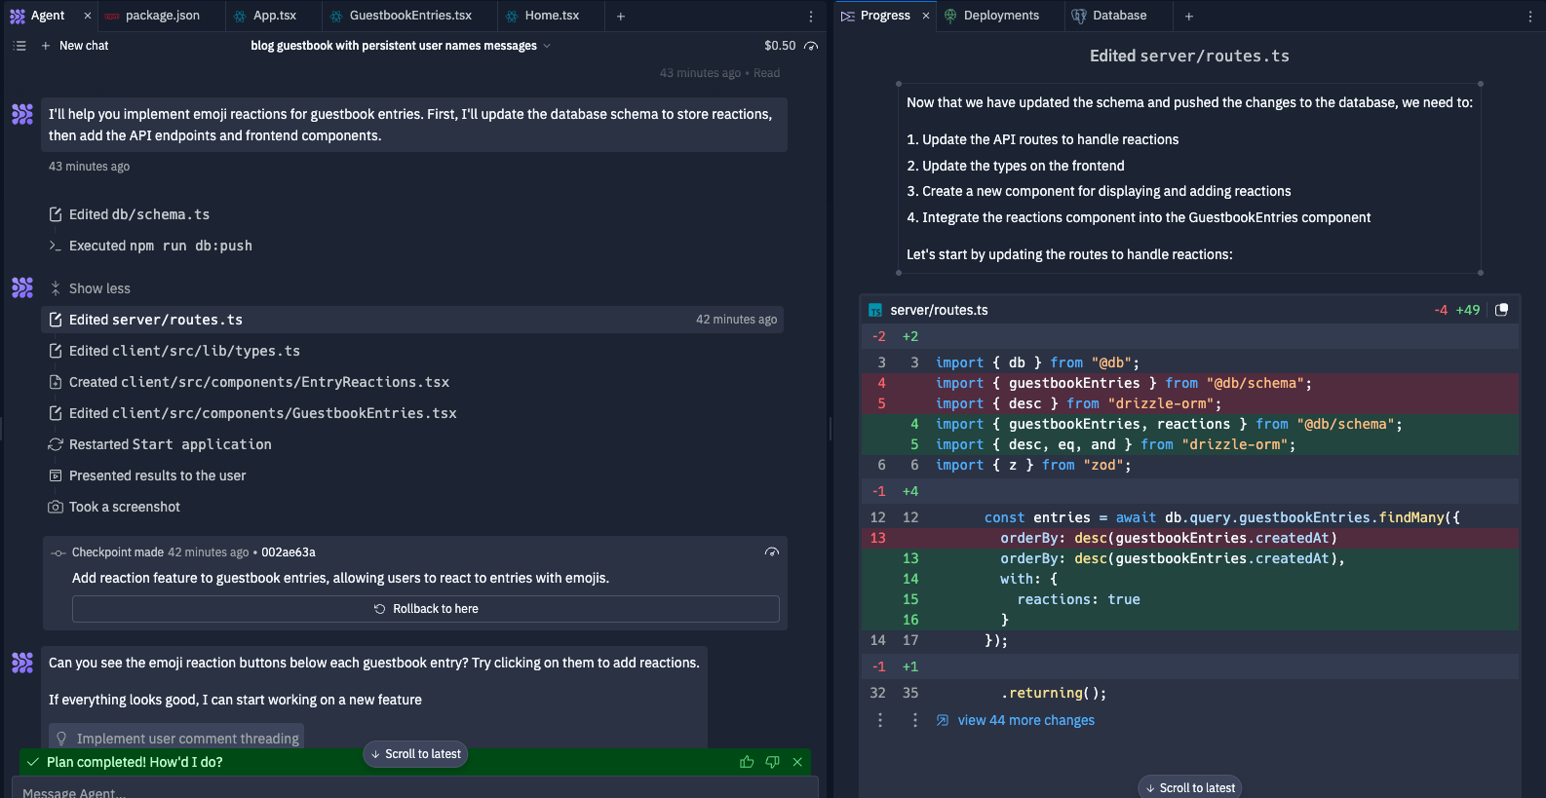Choose Implement user comment threading suggestion
1546x798 pixels.
tap(176, 739)
